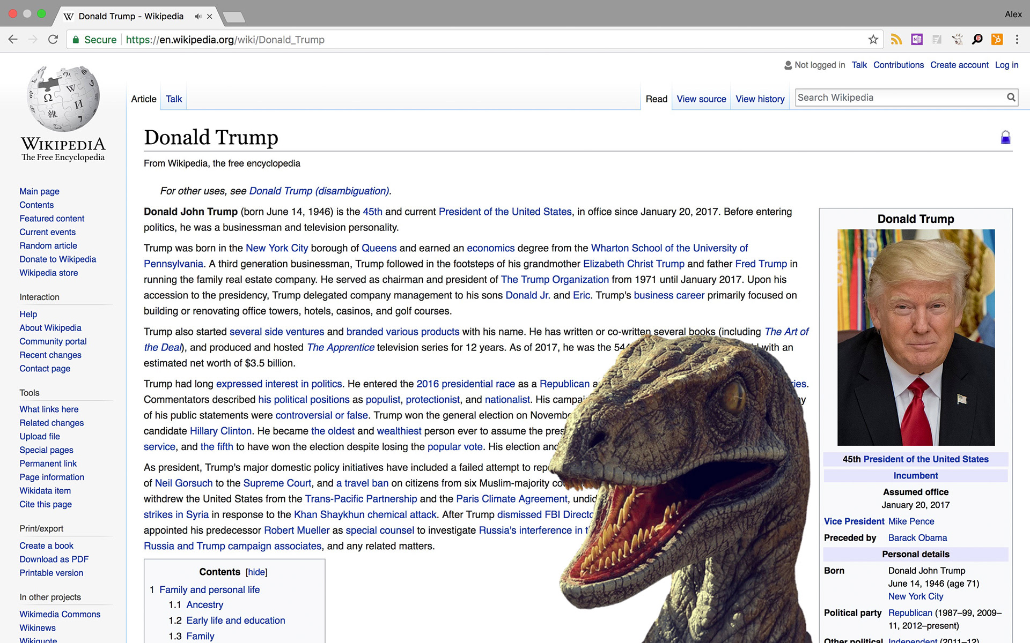Click Cite this page
Viewport: 1030px width, 643px height.
(x=46, y=504)
